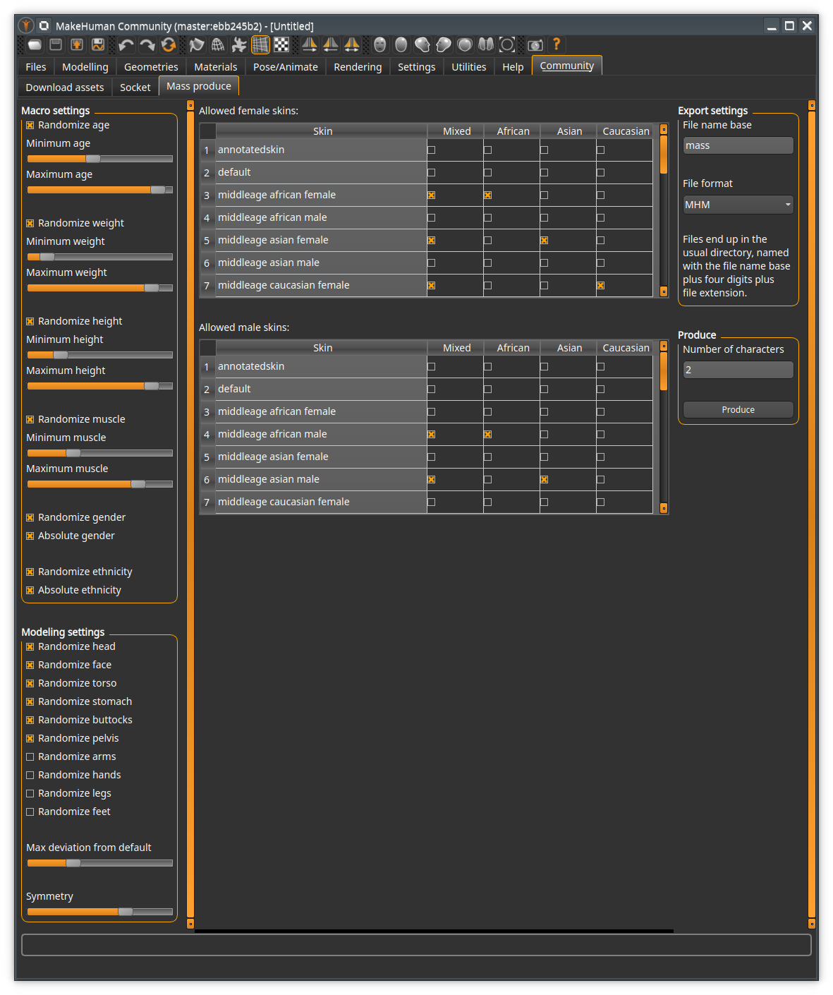
Task: Click left panel scrollbar bottom arrow
Action: point(190,924)
